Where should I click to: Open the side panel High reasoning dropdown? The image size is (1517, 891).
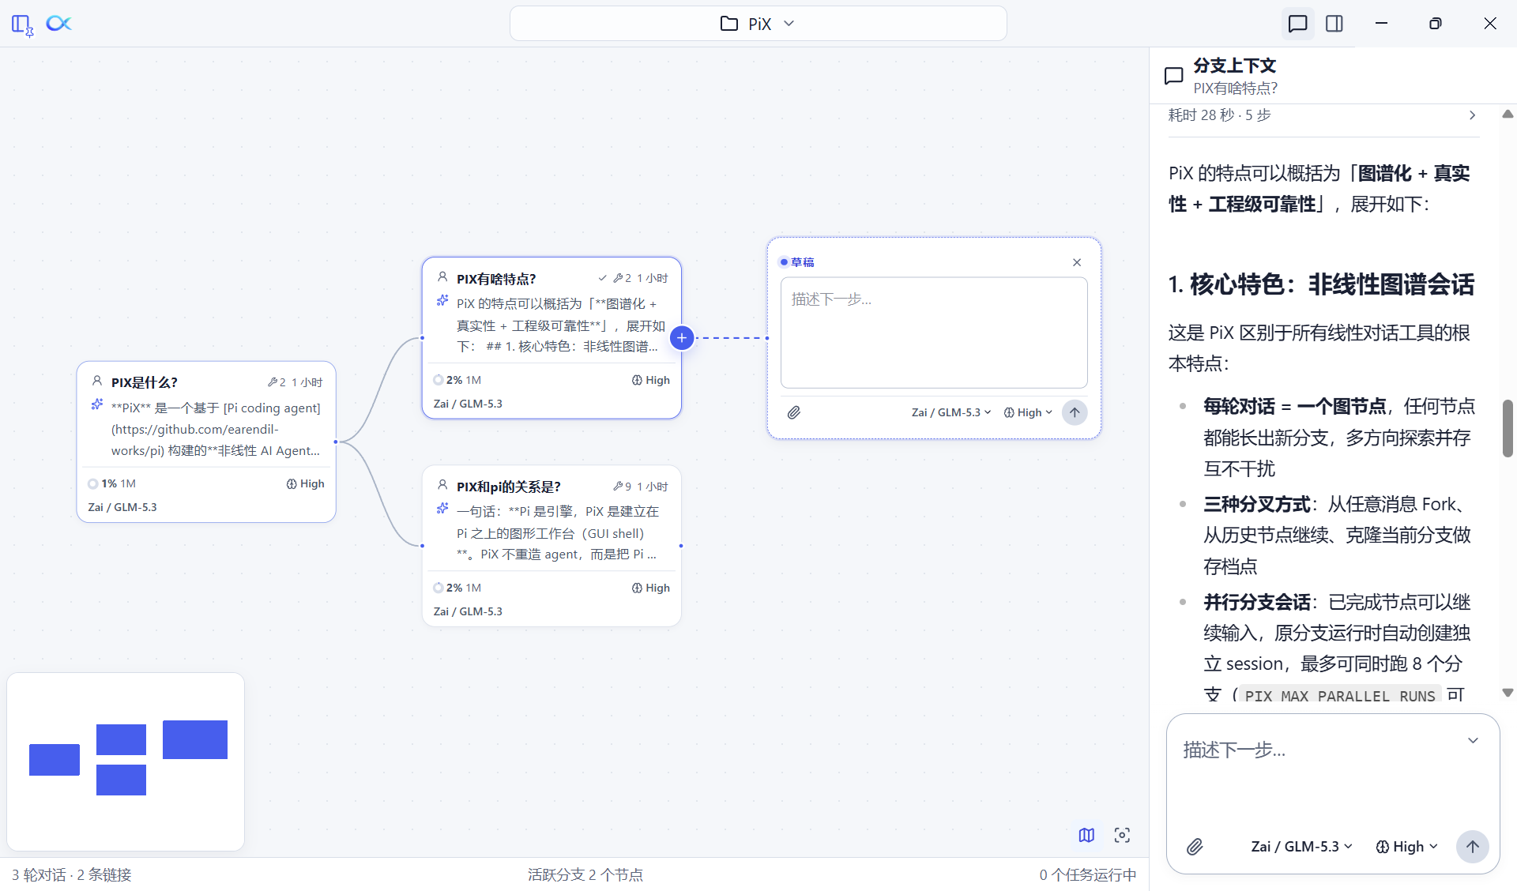pos(1406,847)
